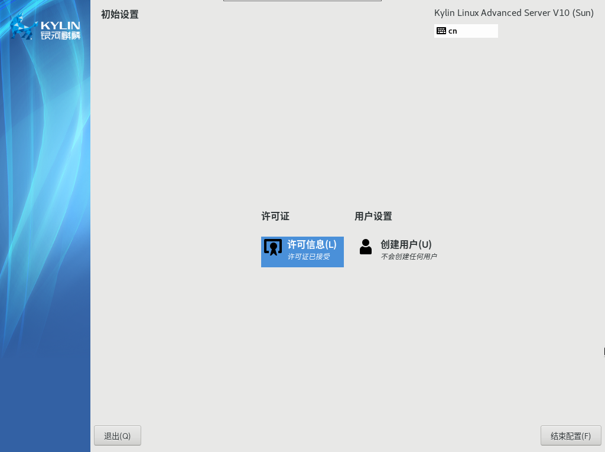The image size is (605, 452).
Task: Click the 许可证 section heading
Action: tap(275, 216)
